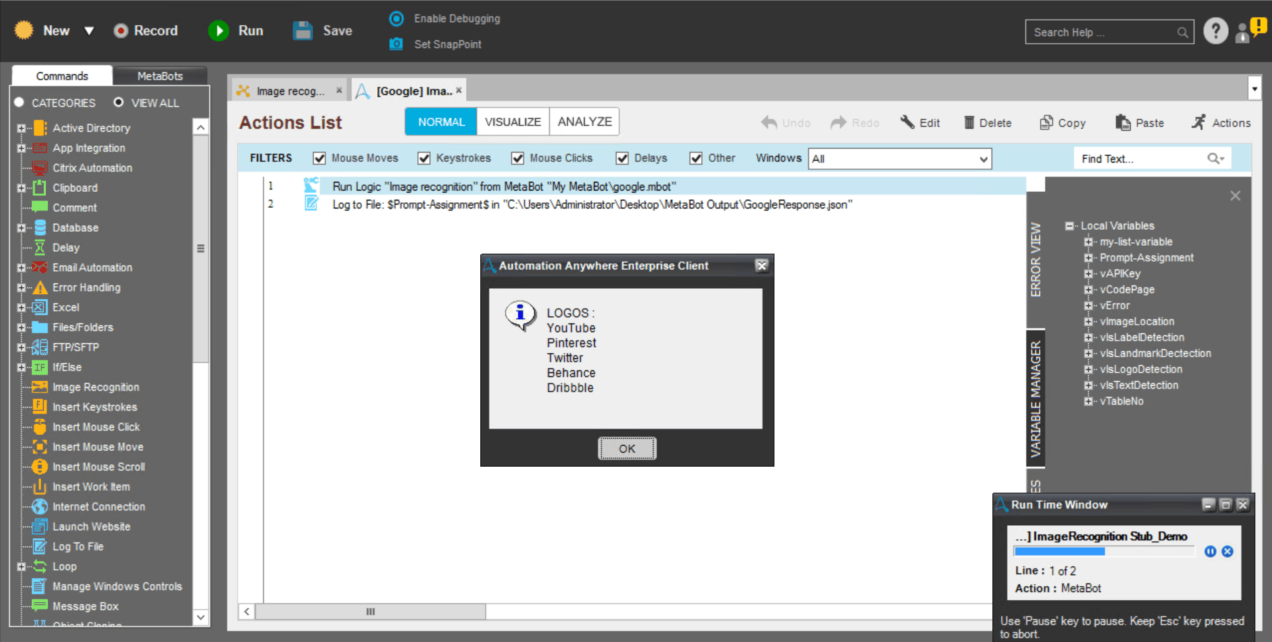Switch to the MetaBots tab
Viewport: 1272px width, 642px height.
pyautogui.click(x=160, y=76)
